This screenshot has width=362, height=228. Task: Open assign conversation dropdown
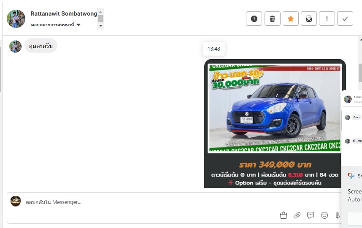coord(56,25)
